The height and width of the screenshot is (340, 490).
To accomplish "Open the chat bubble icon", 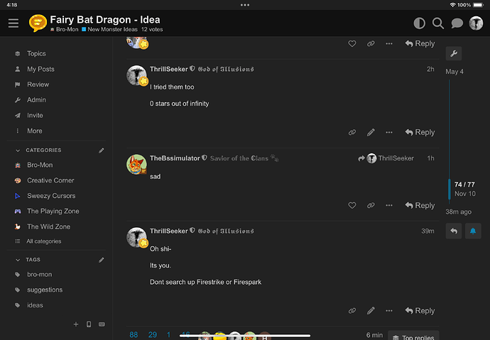I will (x=457, y=23).
